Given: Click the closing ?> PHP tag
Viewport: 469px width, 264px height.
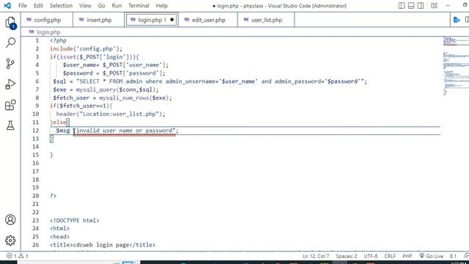Looking at the screenshot, I should click(x=53, y=196).
